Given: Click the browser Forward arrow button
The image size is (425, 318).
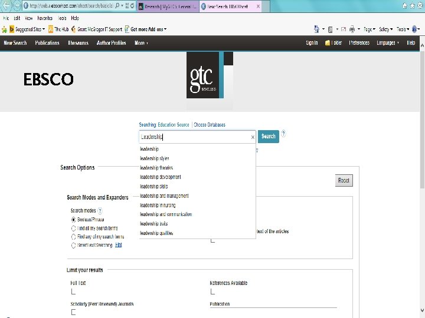Looking at the screenshot, I should [17, 6].
